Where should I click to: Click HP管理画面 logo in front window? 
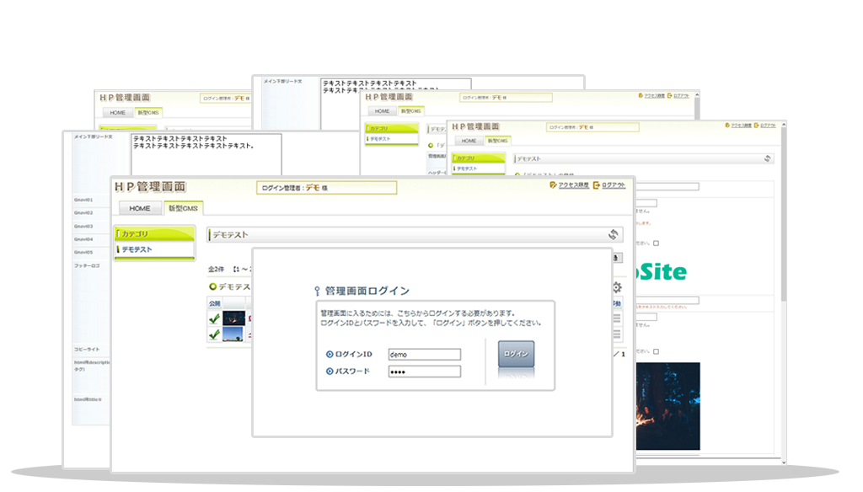pos(150,187)
